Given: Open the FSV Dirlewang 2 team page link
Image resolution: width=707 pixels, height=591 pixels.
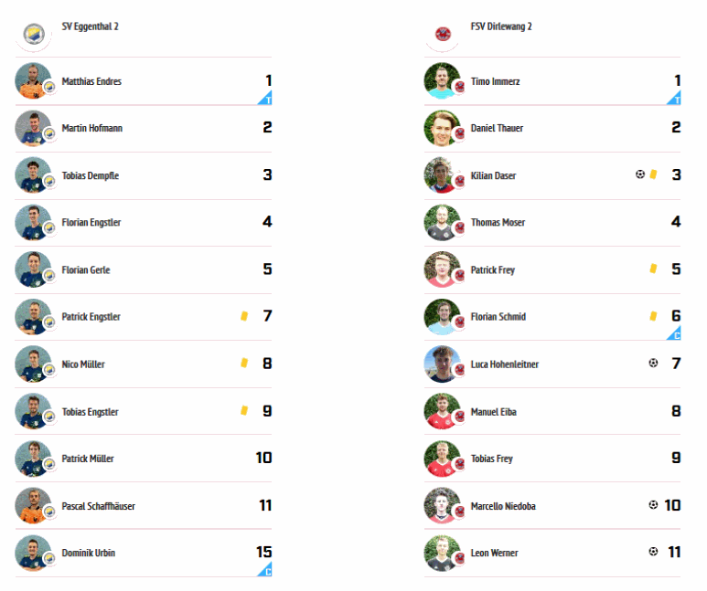Looking at the screenshot, I should coord(501,26).
